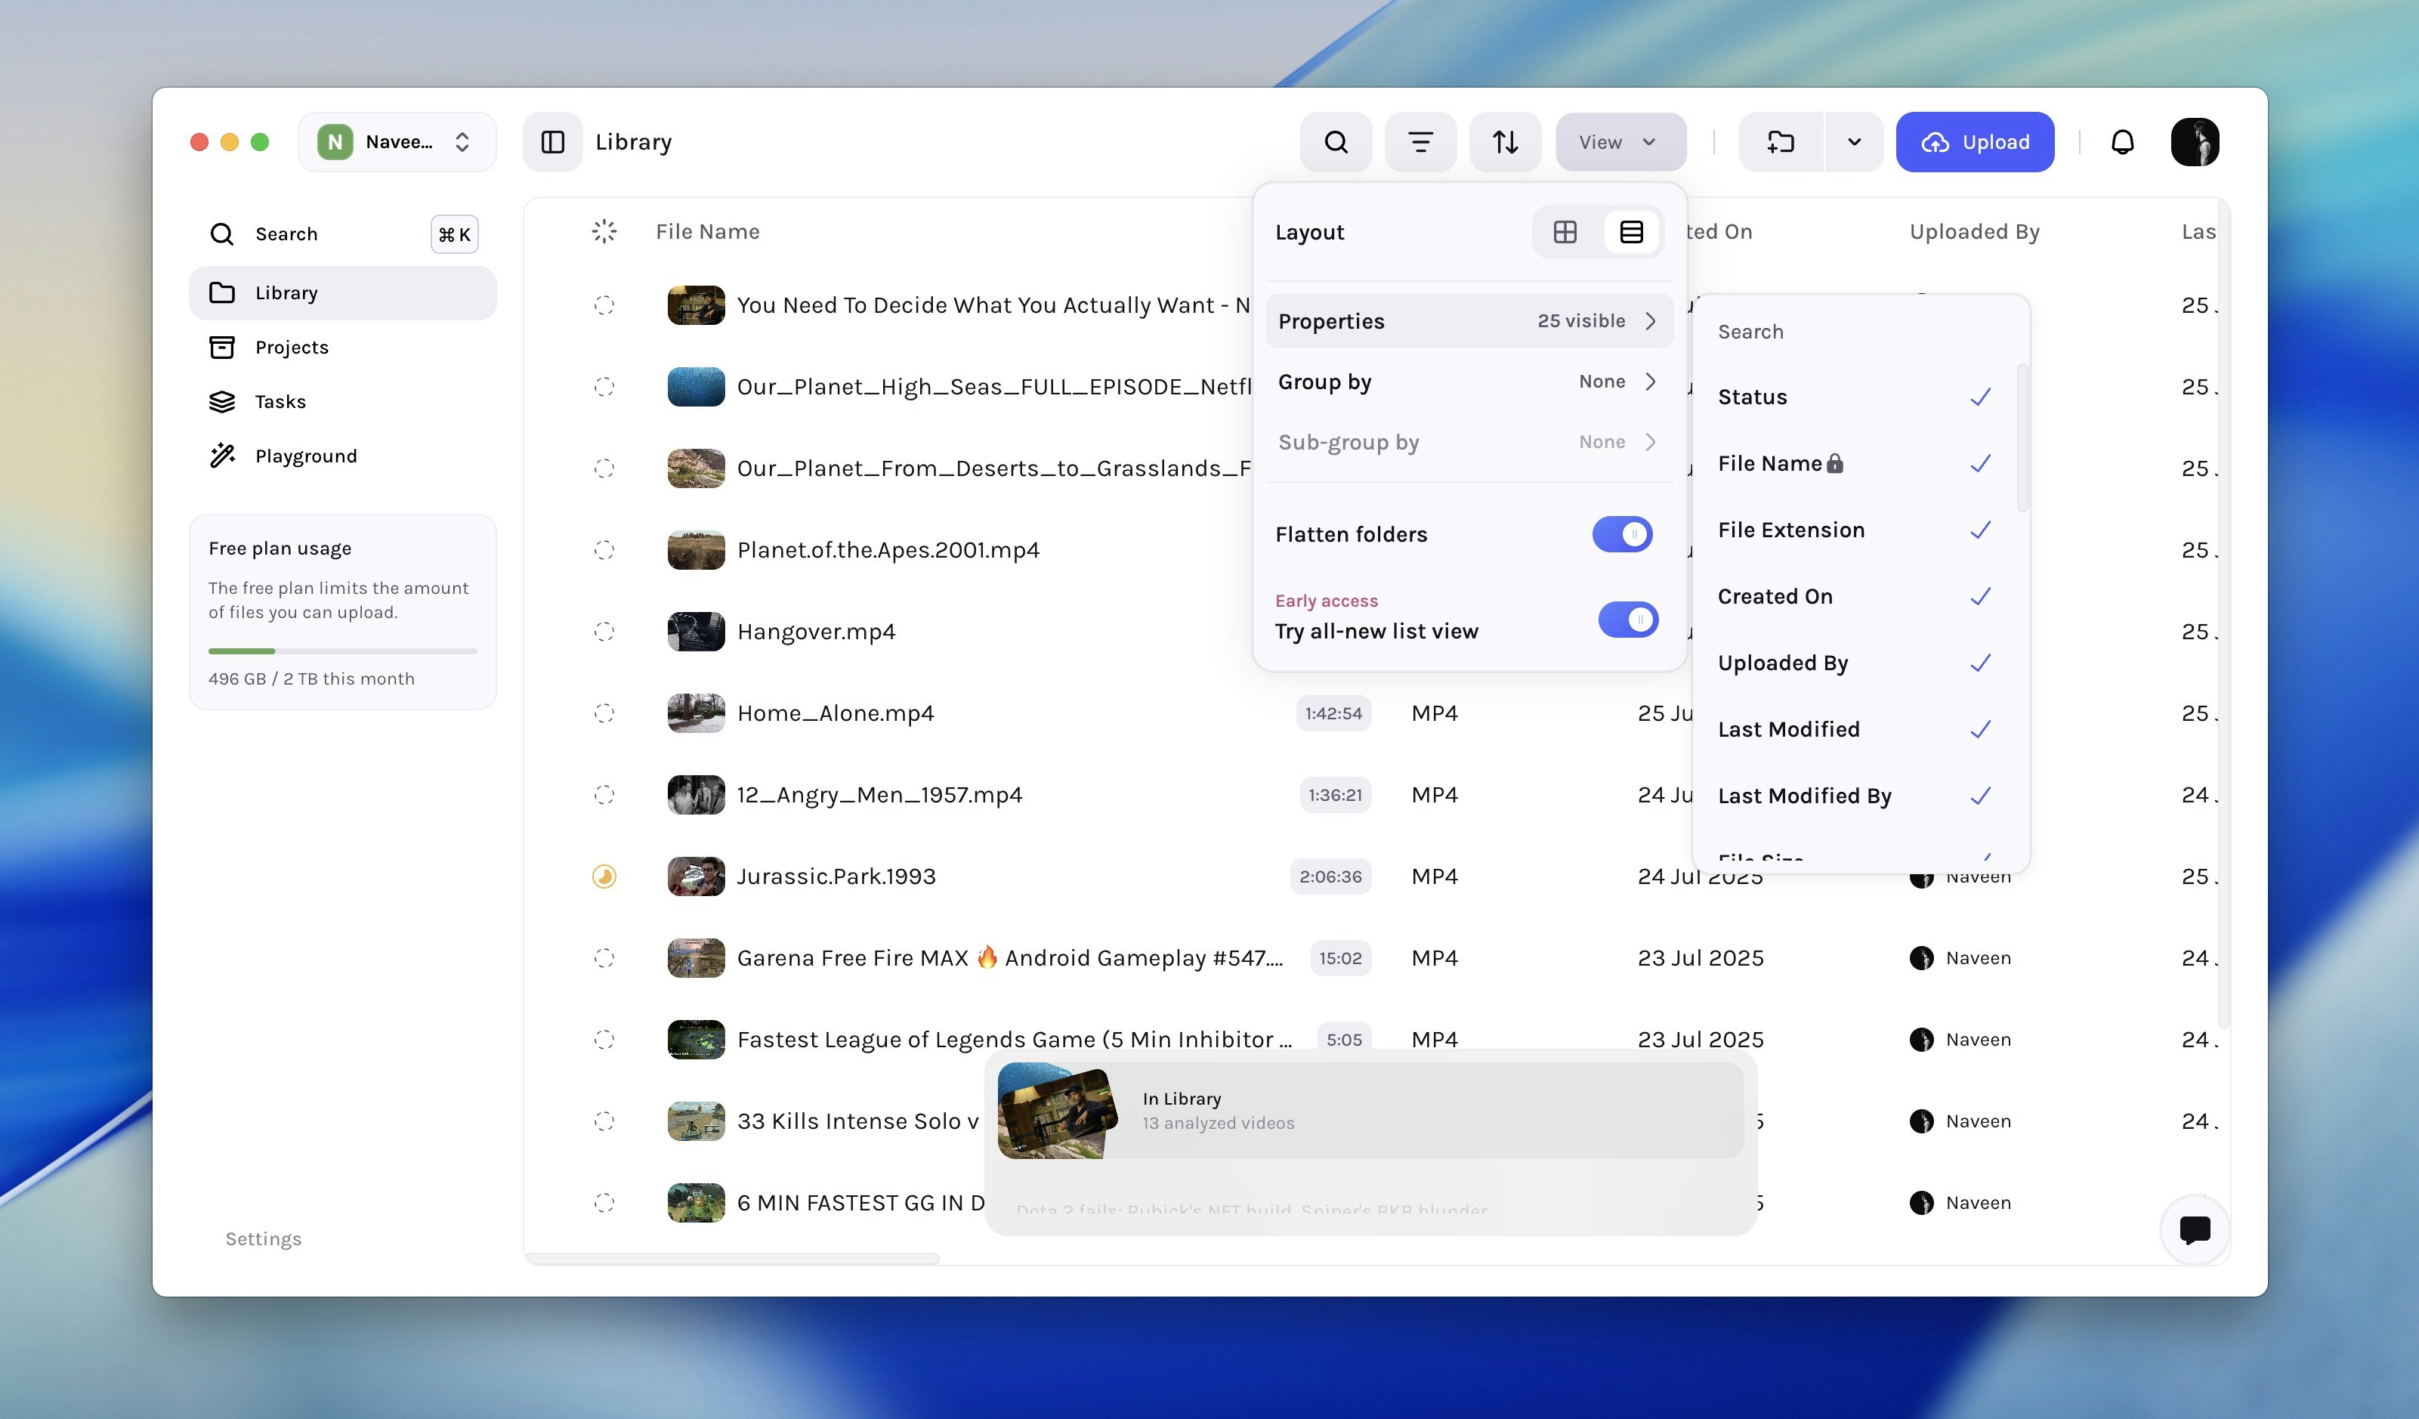Open Projects in the sidebar
Viewport: 2419px width, 1419px height.
coord(291,347)
